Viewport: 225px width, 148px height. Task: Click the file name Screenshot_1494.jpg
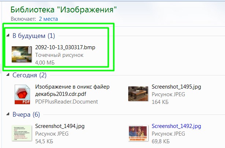click(60, 126)
